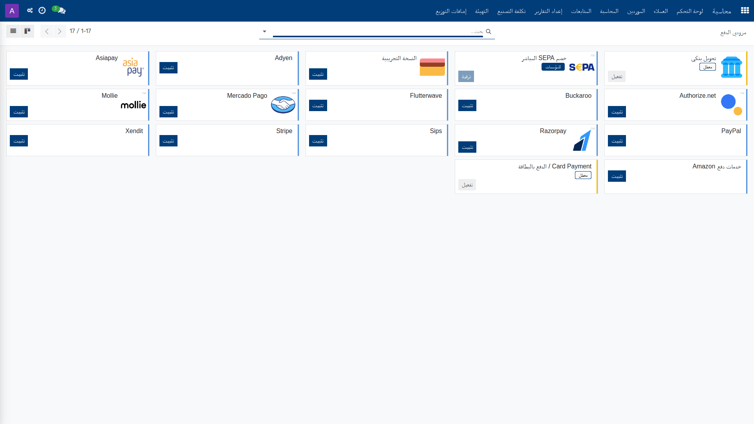This screenshot has height=424, width=754.
Task: Click the disabled badge on Card Payment
Action: tap(583, 175)
